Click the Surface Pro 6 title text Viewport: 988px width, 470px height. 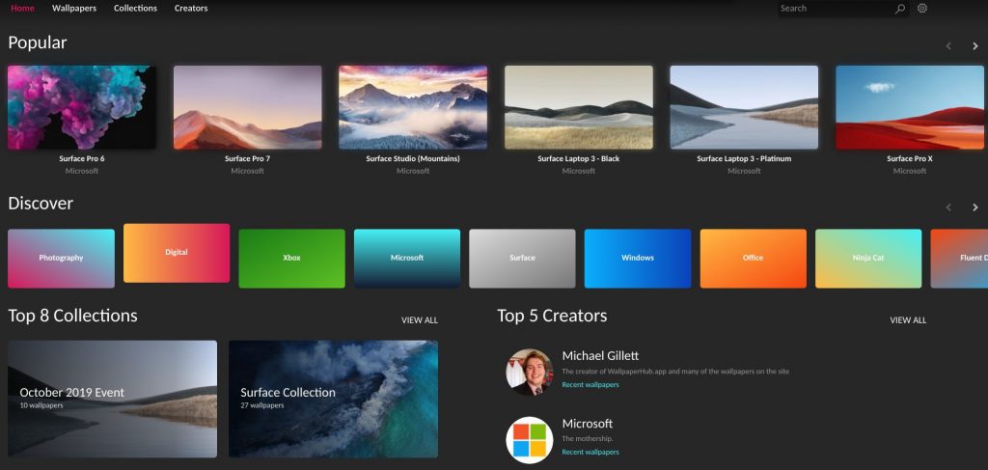click(82, 159)
